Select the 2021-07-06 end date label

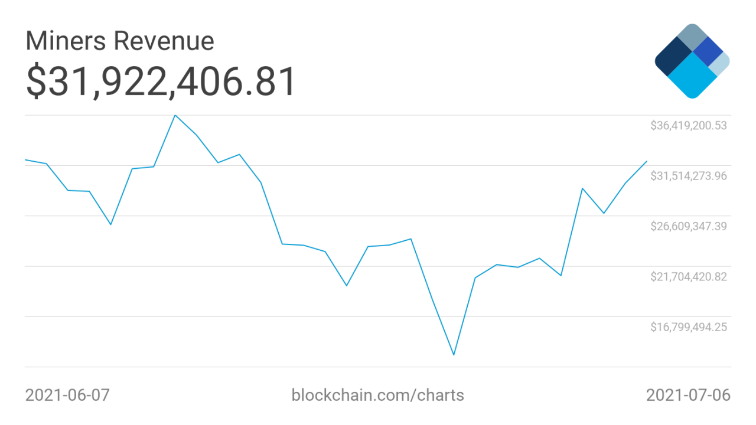tap(688, 395)
